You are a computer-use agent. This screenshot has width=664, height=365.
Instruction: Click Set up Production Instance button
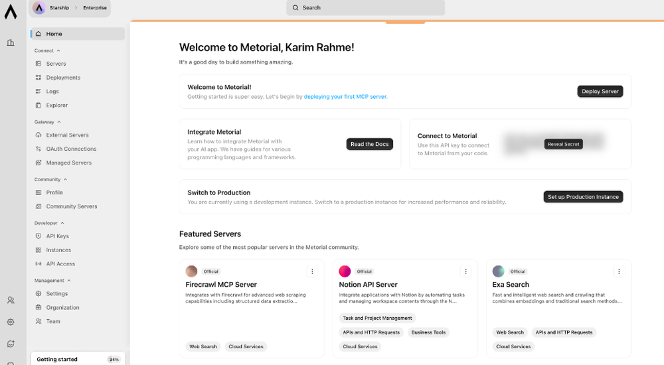583,197
